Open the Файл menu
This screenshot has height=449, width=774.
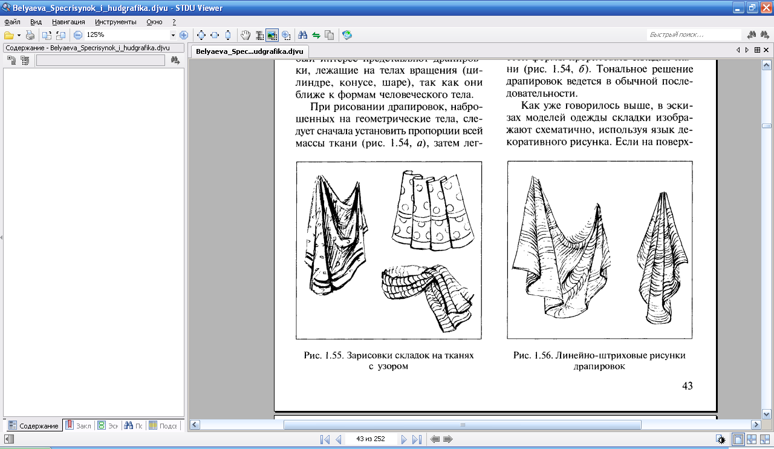[x=12, y=21]
